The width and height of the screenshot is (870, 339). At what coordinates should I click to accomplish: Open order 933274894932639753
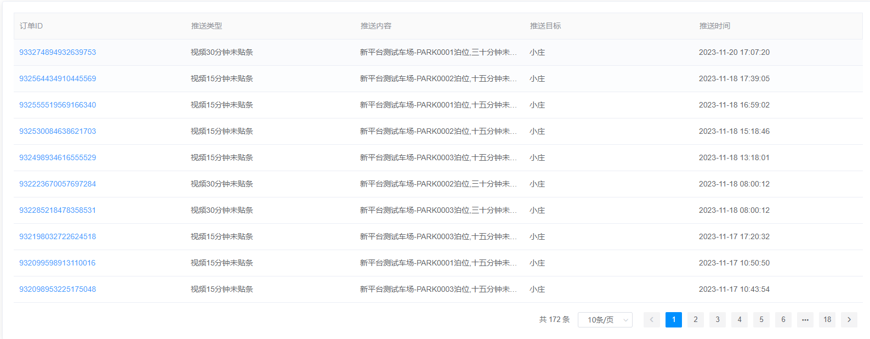point(58,52)
